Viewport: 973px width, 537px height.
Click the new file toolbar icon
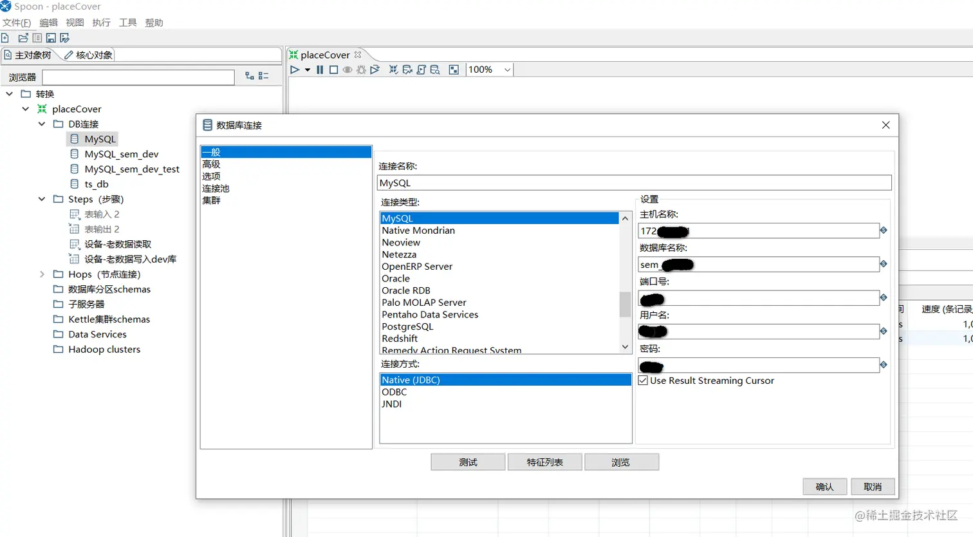[5, 38]
